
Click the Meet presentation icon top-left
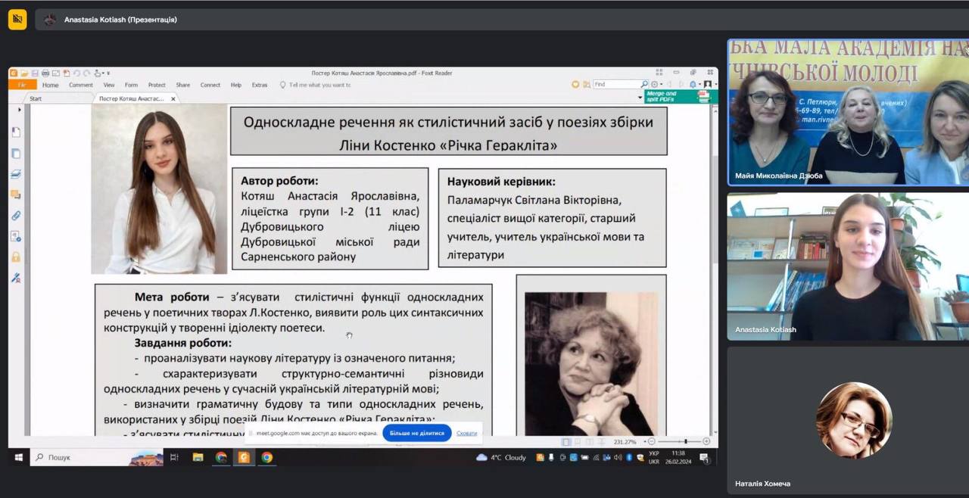click(x=17, y=19)
